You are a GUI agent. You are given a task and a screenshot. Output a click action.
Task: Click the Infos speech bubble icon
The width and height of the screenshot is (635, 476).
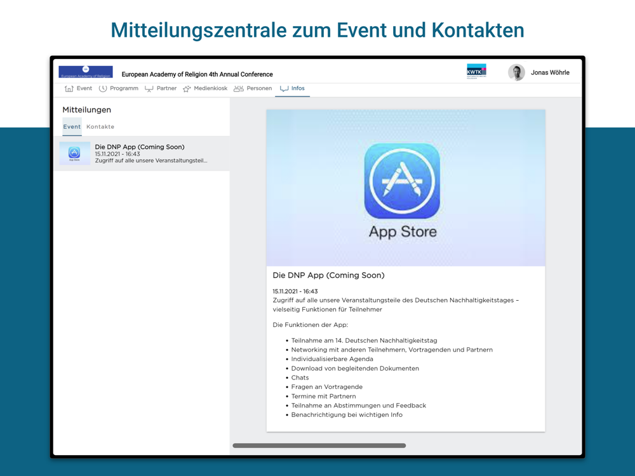(x=284, y=89)
